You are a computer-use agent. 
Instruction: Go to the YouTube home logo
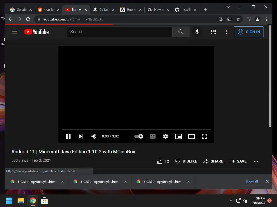[x=37, y=32]
